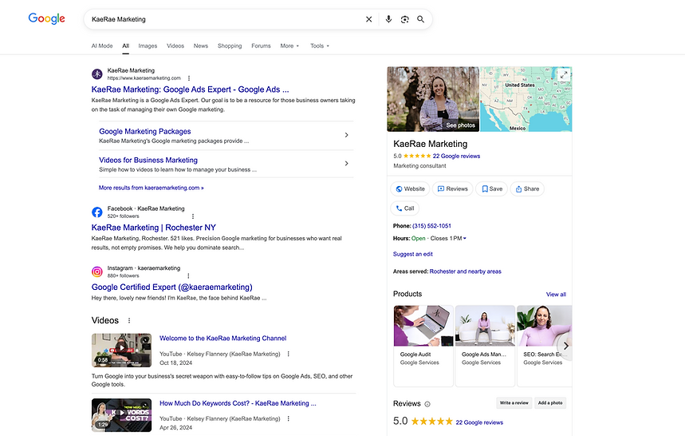Click the magnifying glass search icon
The width and height of the screenshot is (685, 436).
[421, 19]
